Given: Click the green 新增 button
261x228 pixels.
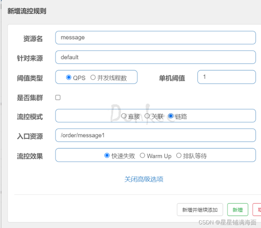Looking at the screenshot, I should [237, 210].
